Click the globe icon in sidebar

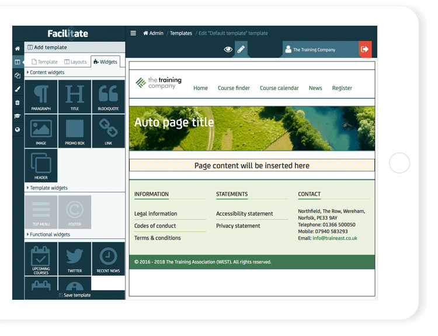click(18, 130)
